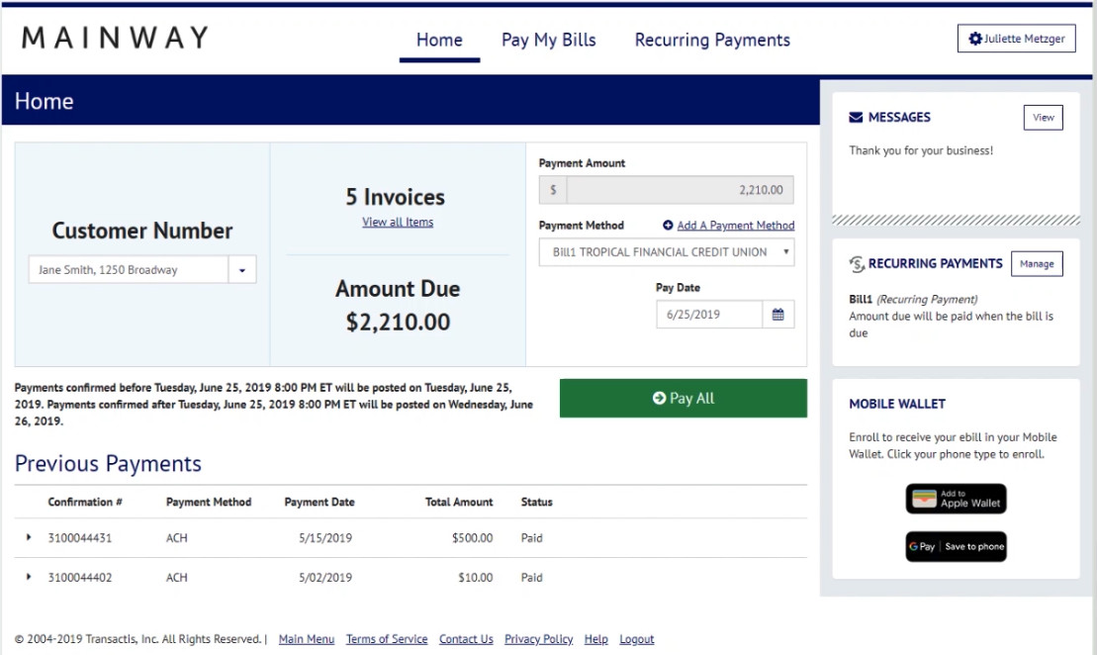Open the Home tab
This screenshot has height=655, width=1097.
[439, 40]
